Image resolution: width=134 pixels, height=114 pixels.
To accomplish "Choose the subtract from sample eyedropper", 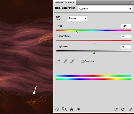I will [x=72, y=61].
